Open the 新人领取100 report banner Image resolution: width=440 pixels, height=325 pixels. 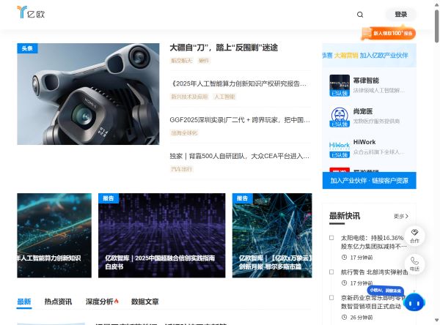pos(389,34)
